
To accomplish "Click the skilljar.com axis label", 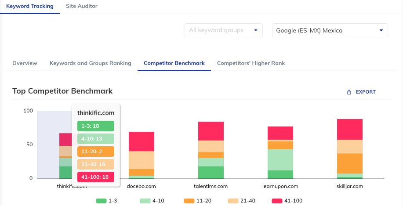I will (x=350, y=187).
